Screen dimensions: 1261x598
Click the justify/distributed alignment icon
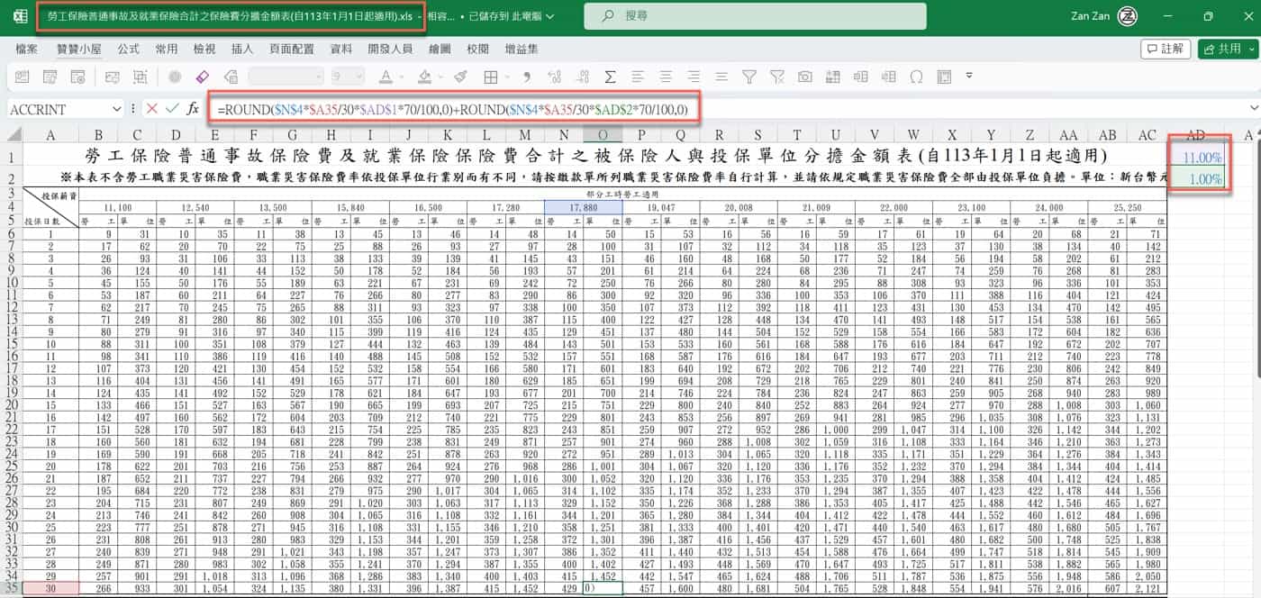pos(721,77)
